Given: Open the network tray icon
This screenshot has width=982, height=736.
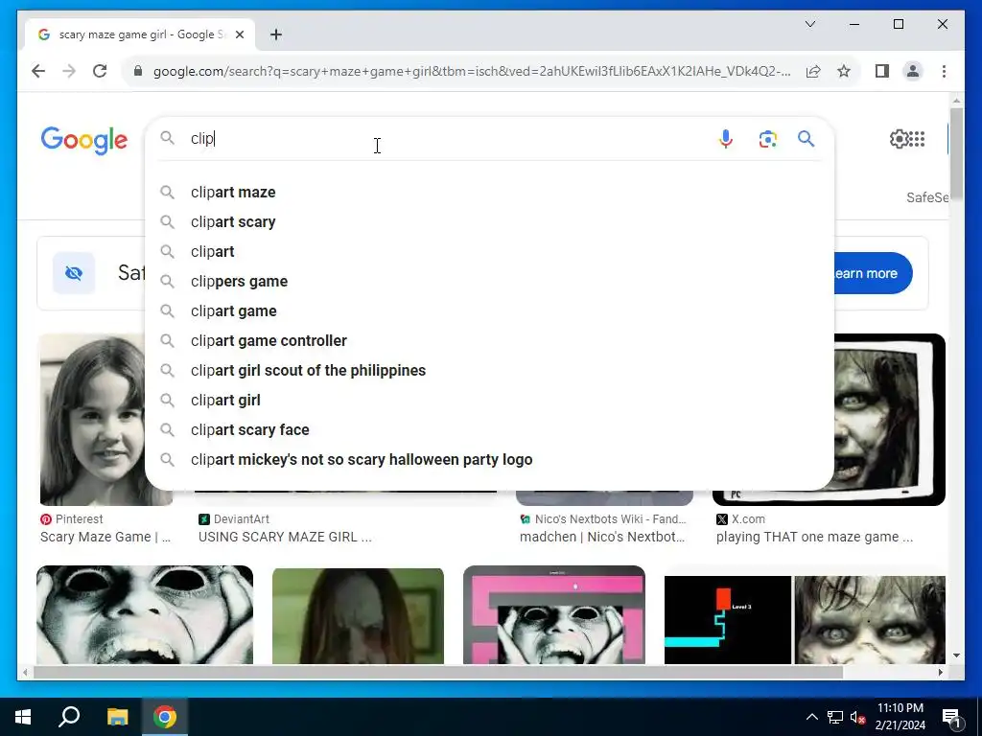Looking at the screenshot, I should tap(835, 717).
